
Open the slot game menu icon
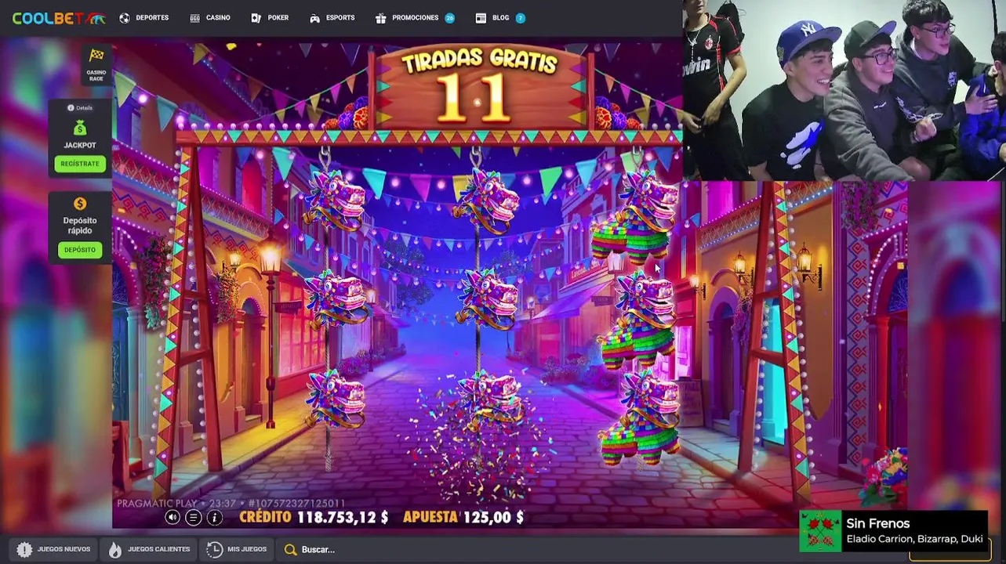click(193, 518)
